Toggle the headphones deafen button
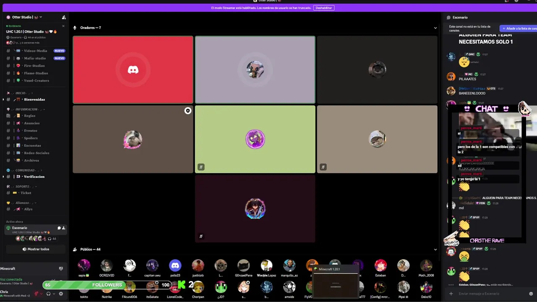 (x=49, y=294)
